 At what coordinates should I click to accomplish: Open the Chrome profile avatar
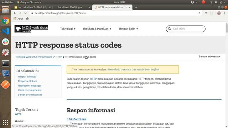coord(219,13)
